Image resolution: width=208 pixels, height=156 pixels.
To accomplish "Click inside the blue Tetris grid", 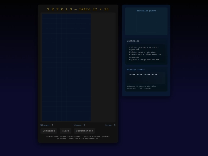I will [66, 67].
